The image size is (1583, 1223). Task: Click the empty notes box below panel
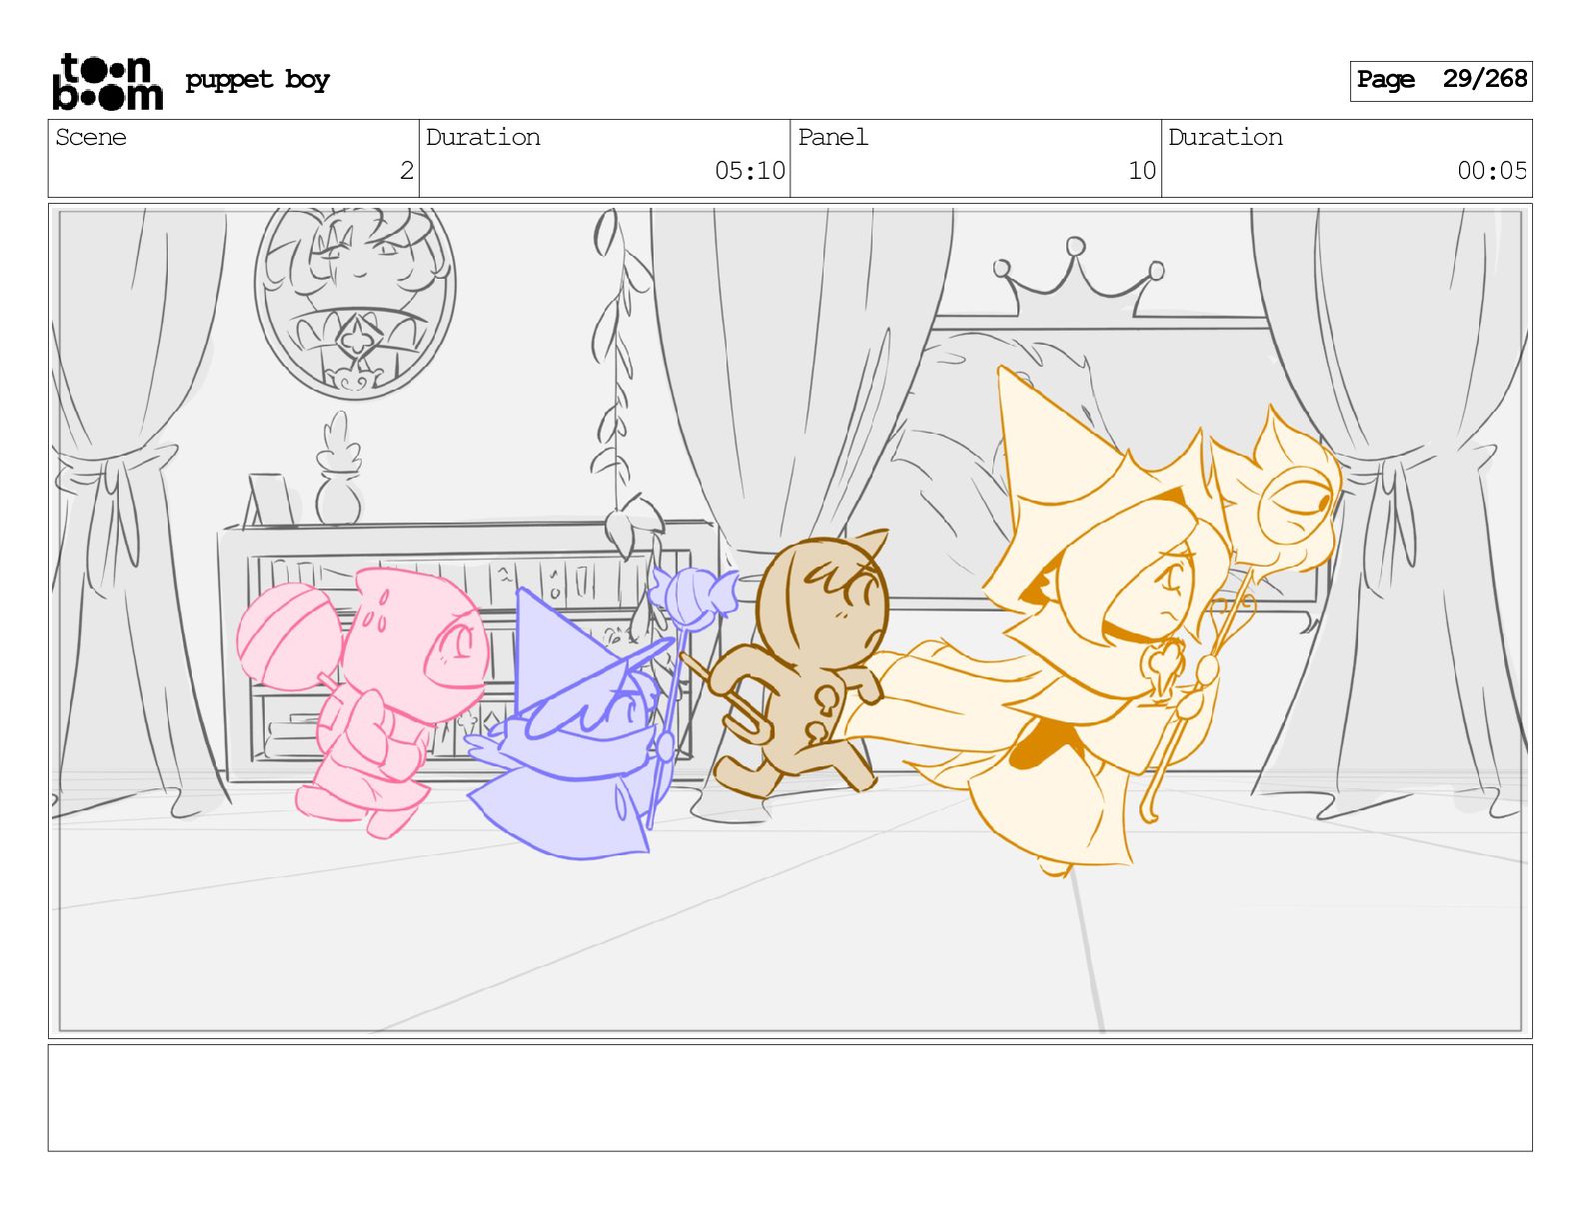790,1098
